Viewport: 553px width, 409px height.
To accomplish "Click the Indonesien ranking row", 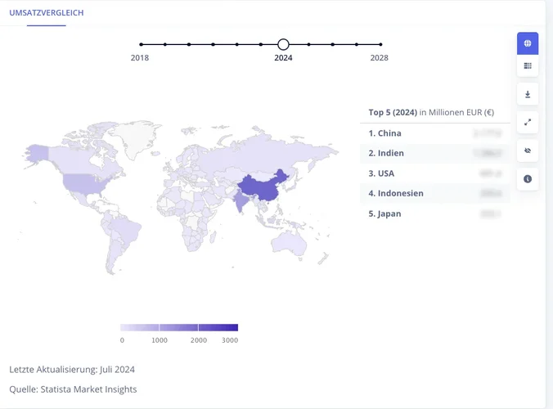I will pos(434,193).
